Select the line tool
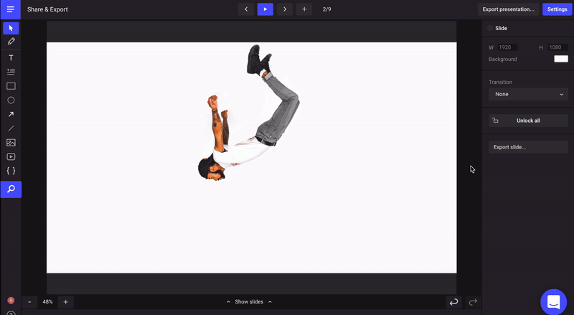 (x=11, y=128)
